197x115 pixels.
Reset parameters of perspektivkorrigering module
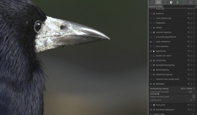click(191, 65)
